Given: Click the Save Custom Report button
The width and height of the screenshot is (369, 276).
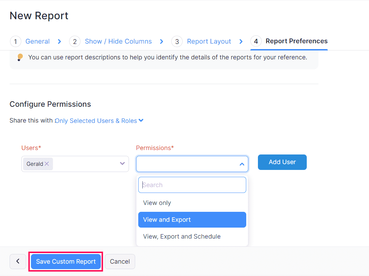Looking at the screenshot, I should [66, 262].
